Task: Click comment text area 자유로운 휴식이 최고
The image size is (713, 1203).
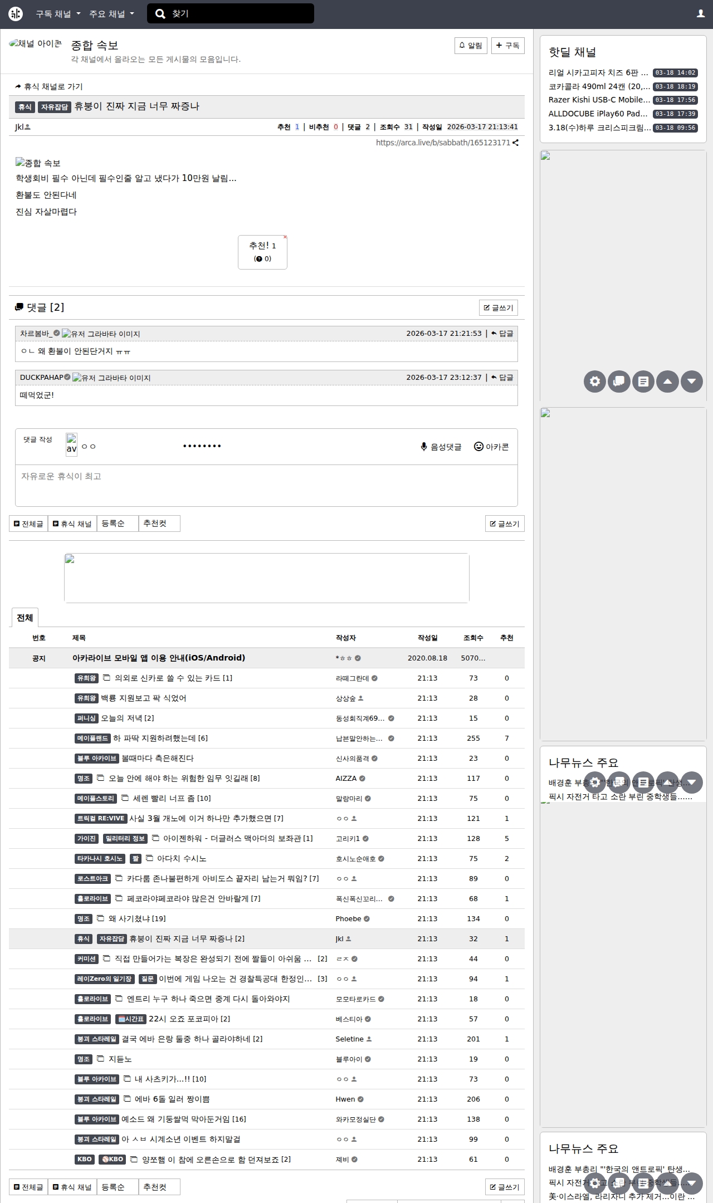Action: click(x=266, y=486)
